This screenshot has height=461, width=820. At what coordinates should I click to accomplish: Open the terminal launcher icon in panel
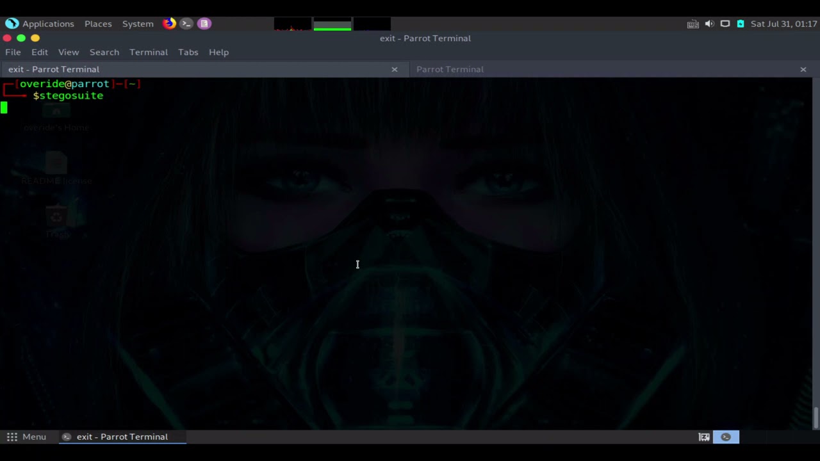pos(186,24)
